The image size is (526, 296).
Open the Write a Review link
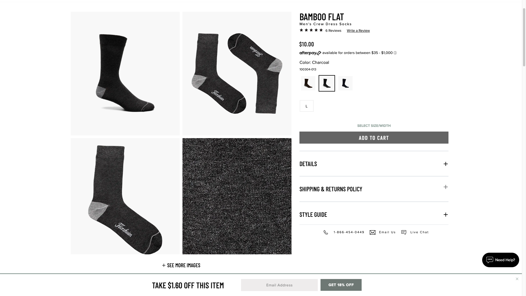click(x=358, y=31)
